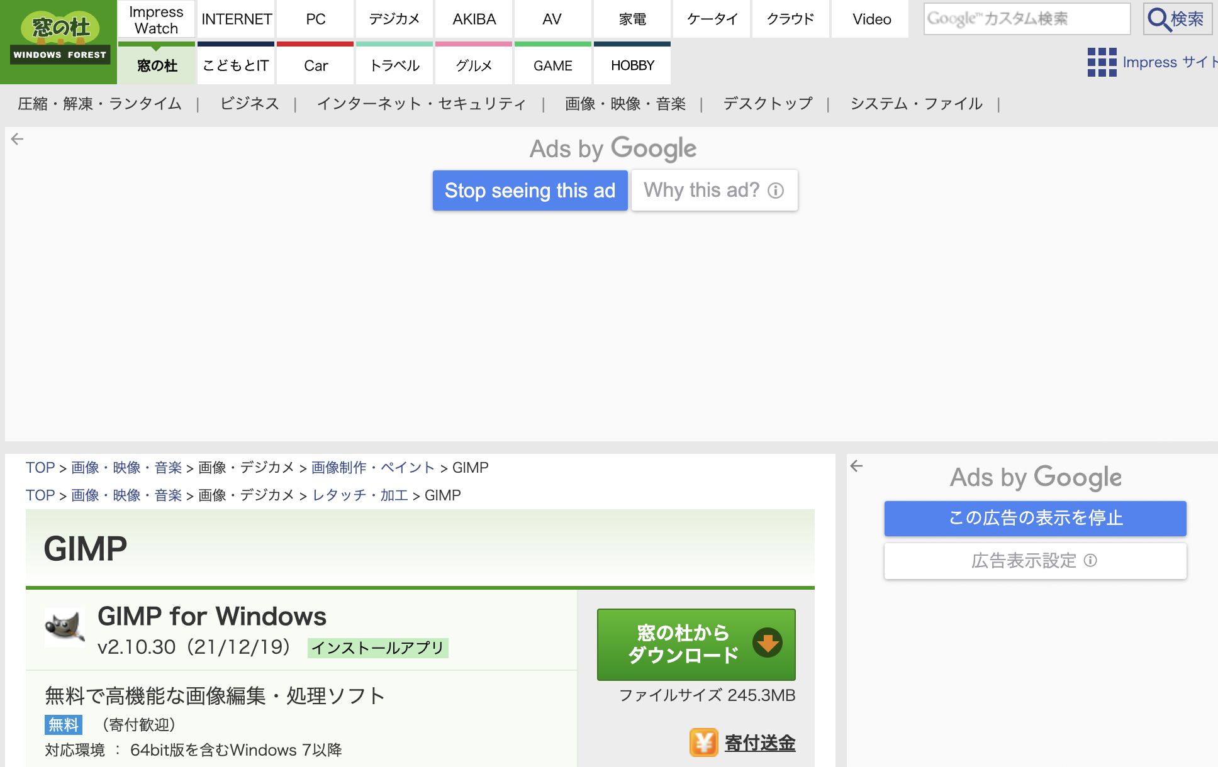Open the INTERNET tab
Screen dimensions: 1218x767
[x=237, y=19]
